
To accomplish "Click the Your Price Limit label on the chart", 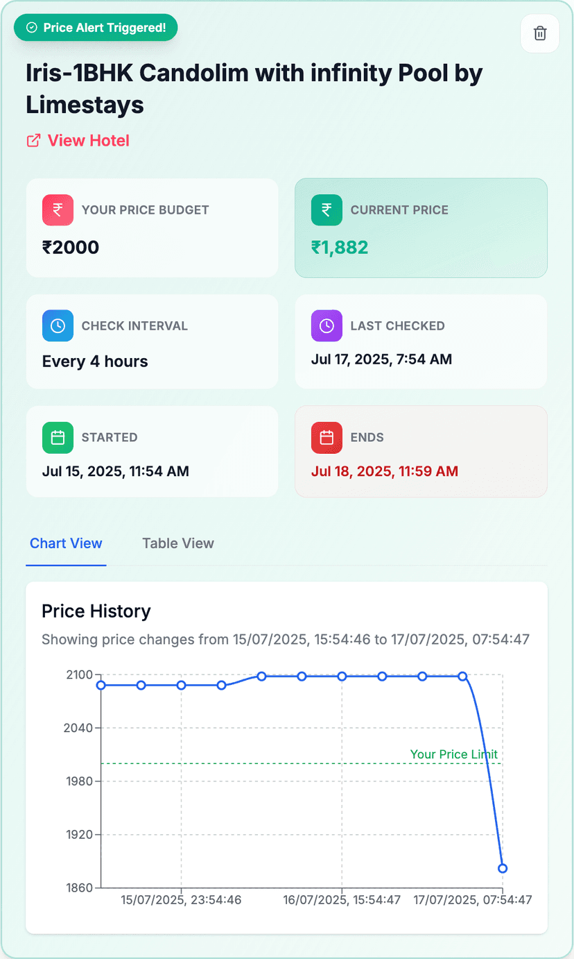I will pos(453,754).
